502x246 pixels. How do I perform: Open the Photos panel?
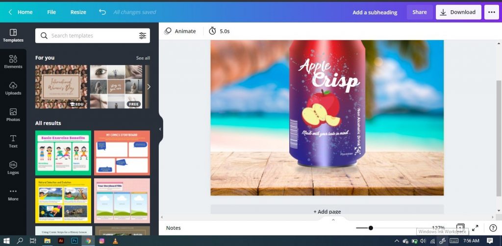[x=13, y=115]
